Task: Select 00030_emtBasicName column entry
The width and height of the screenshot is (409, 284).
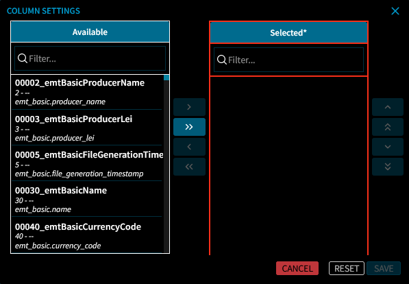Action: [87, 199]
